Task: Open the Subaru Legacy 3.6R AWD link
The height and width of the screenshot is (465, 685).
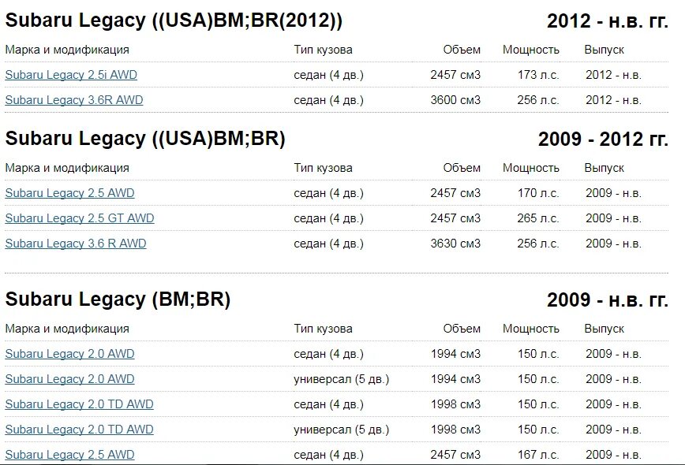Action: 74,100
